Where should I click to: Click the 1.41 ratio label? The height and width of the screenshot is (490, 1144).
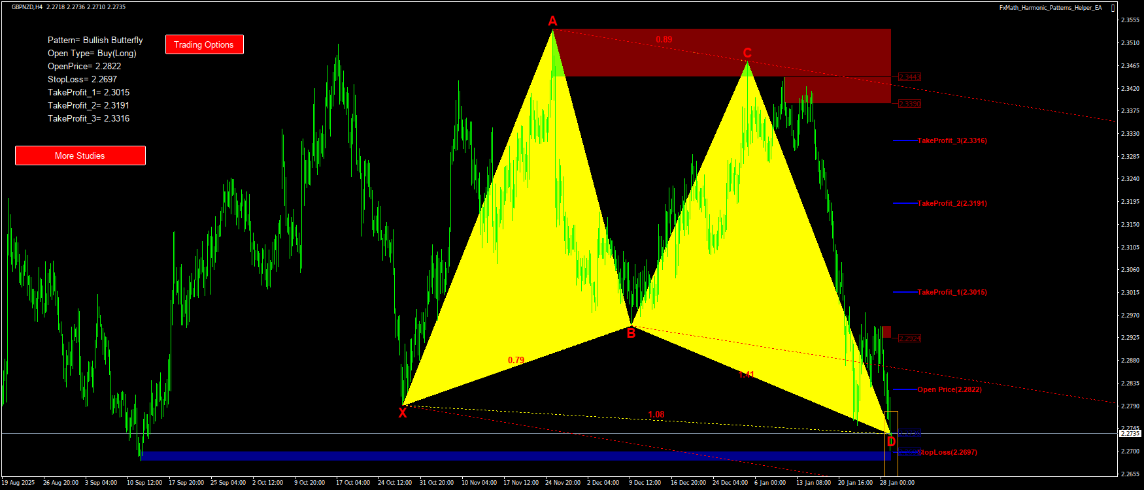coord(746,374)
